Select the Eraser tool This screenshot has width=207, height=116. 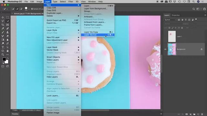(7, 36)
